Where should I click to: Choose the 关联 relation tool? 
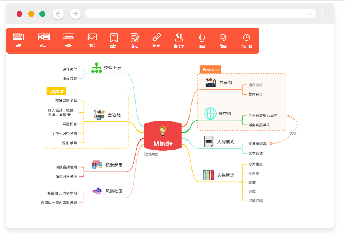tap(68, 37)
